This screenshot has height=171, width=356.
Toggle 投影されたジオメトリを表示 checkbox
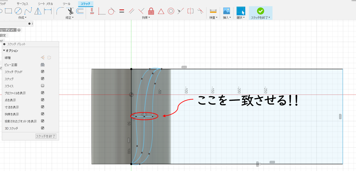click(42, 121)
